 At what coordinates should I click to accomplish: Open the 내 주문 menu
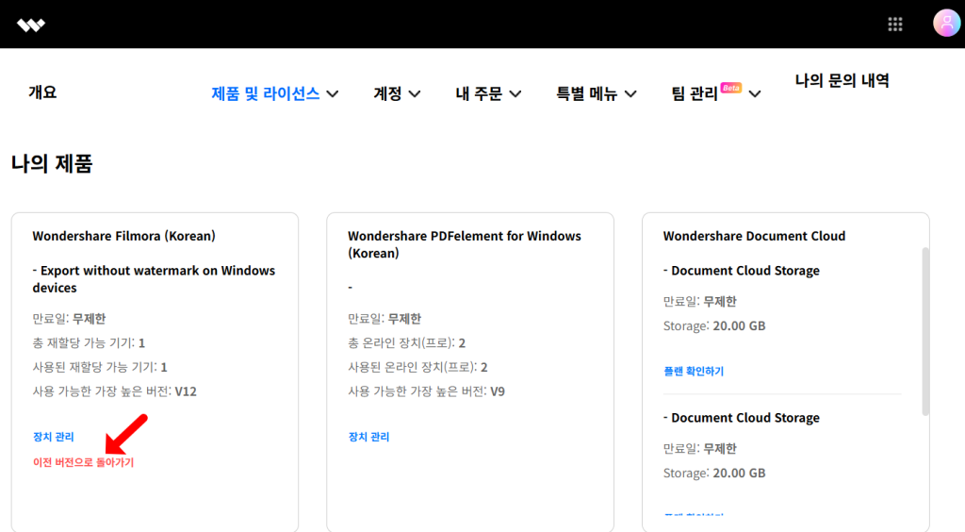479,93
